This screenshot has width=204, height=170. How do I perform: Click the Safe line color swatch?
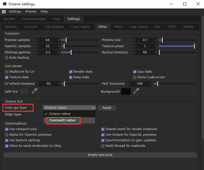[x=24, y=91]
